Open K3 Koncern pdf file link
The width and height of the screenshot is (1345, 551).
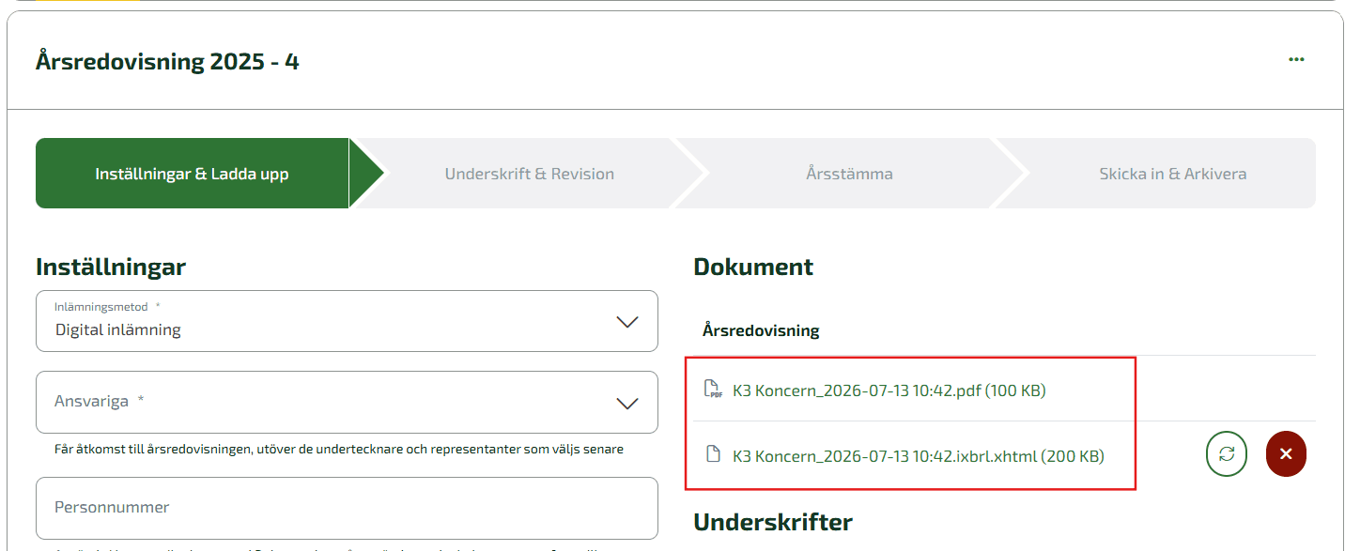coord(889,390)
